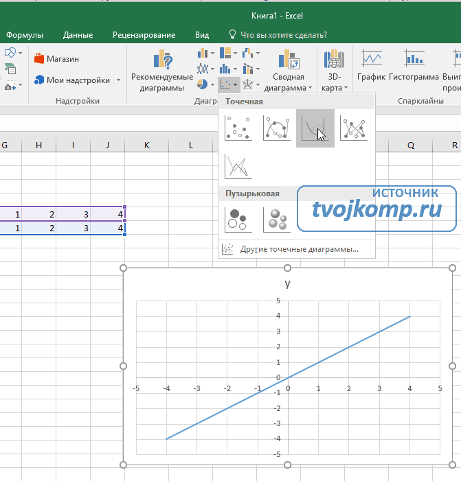Insert a 3-D bubble chart
This screenshot has width=461, height=481.
click(277, 220)
